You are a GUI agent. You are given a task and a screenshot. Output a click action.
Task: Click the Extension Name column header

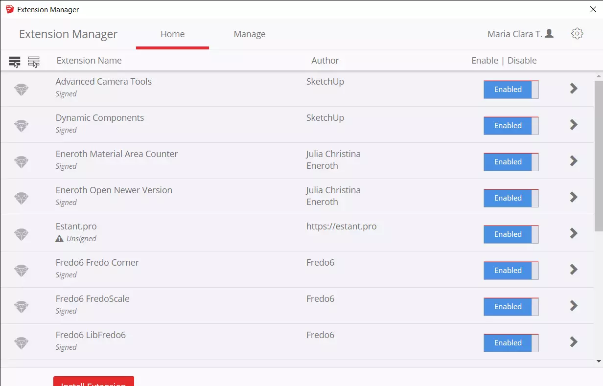(x=89, y=61)
